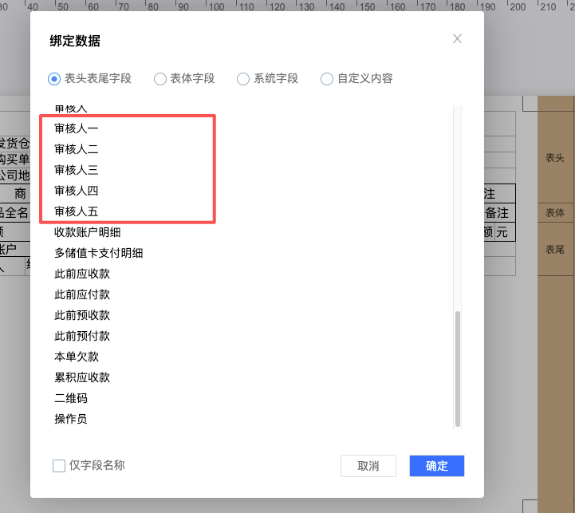Image resolution: width=575 pixels, height=513 pixels.
Task: Pick the 审核人三 field
Action: tap(77, 170)
